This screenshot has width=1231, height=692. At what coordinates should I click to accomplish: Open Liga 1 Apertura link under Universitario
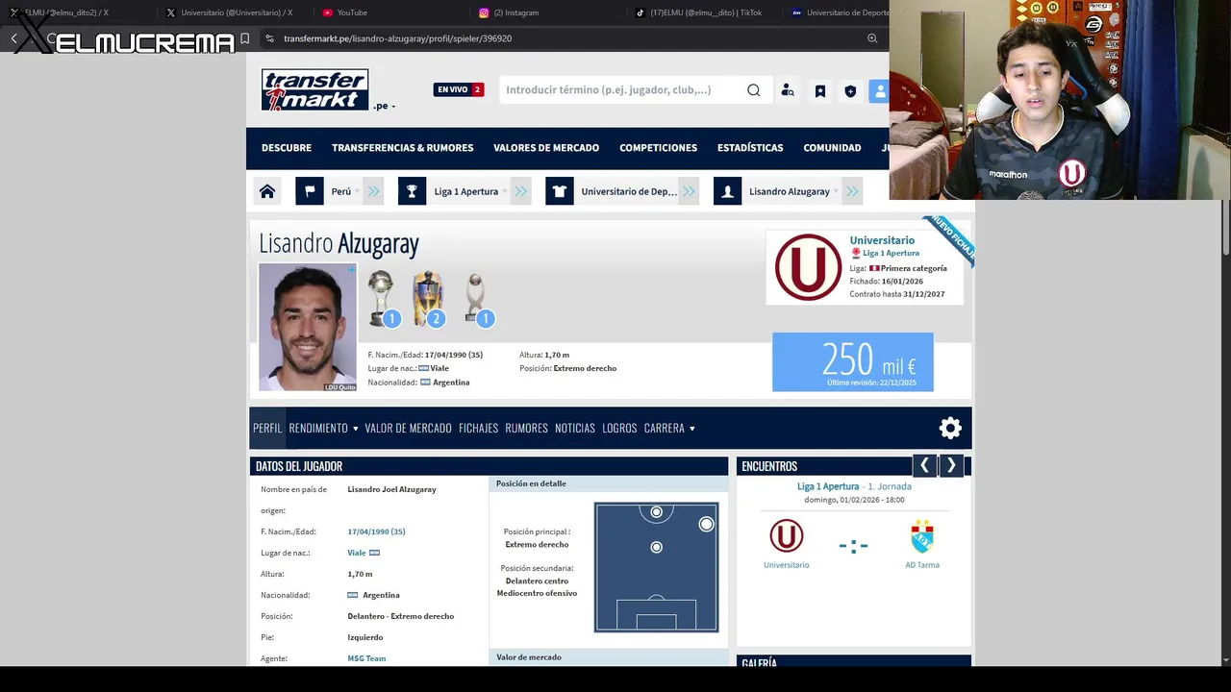891,254
